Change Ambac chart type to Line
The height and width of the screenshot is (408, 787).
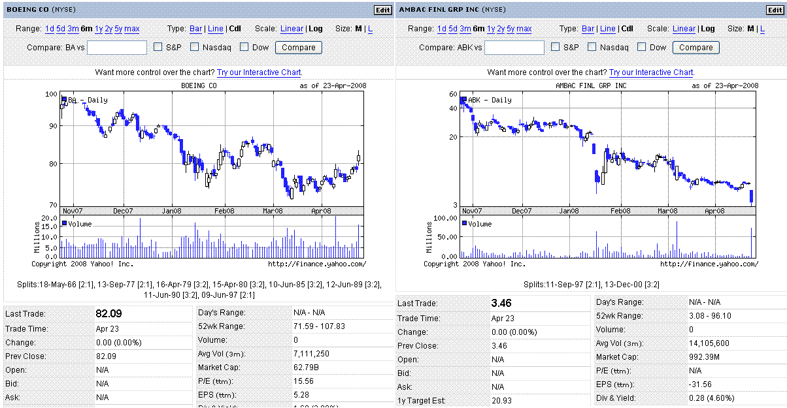607,29
